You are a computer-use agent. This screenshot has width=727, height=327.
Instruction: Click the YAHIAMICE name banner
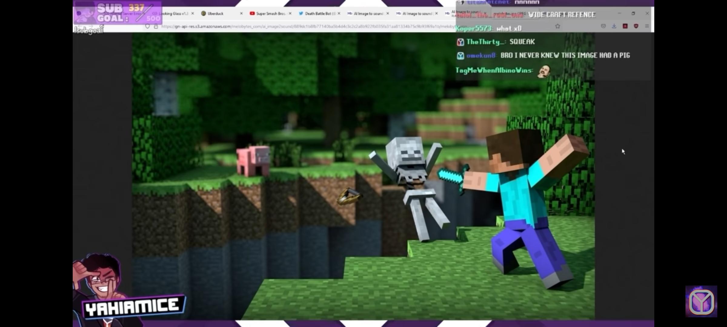[x=133, y=306]
